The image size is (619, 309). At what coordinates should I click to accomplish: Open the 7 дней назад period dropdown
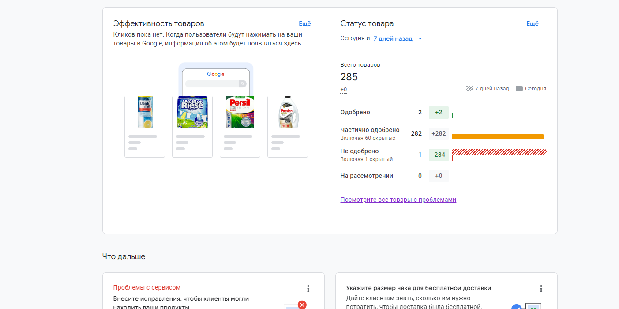[393, 38]
